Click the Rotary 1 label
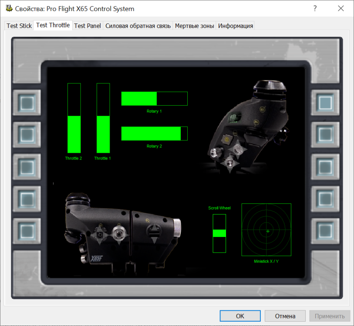The image size is (354, 326). [x=154, y=111]
